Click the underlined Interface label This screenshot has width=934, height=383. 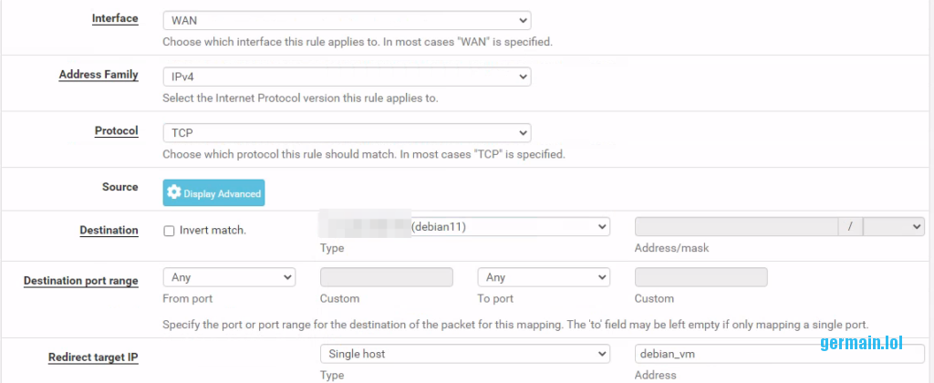pos(115,19)
